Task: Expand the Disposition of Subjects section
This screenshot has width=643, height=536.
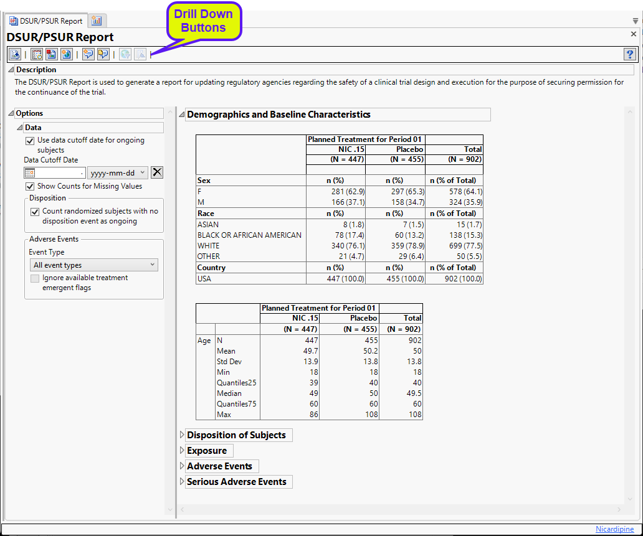Action: pyautogui.click(x=182, y=435)
